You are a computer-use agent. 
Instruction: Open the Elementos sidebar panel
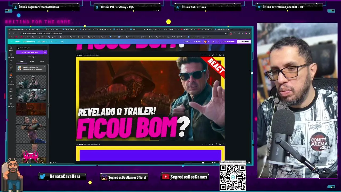[11, 55]
